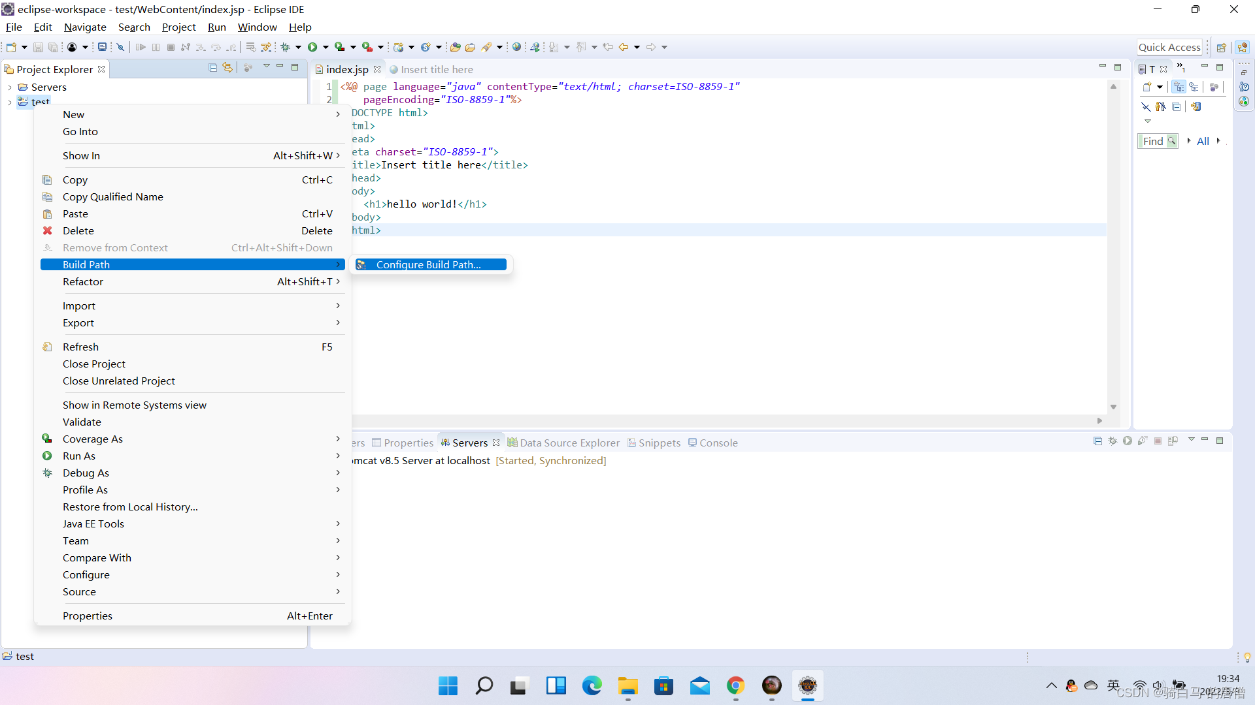This screenshot has height=705, width=1255.
Task: Select Properties at bottom of context menu
Action: click(87, 616)
